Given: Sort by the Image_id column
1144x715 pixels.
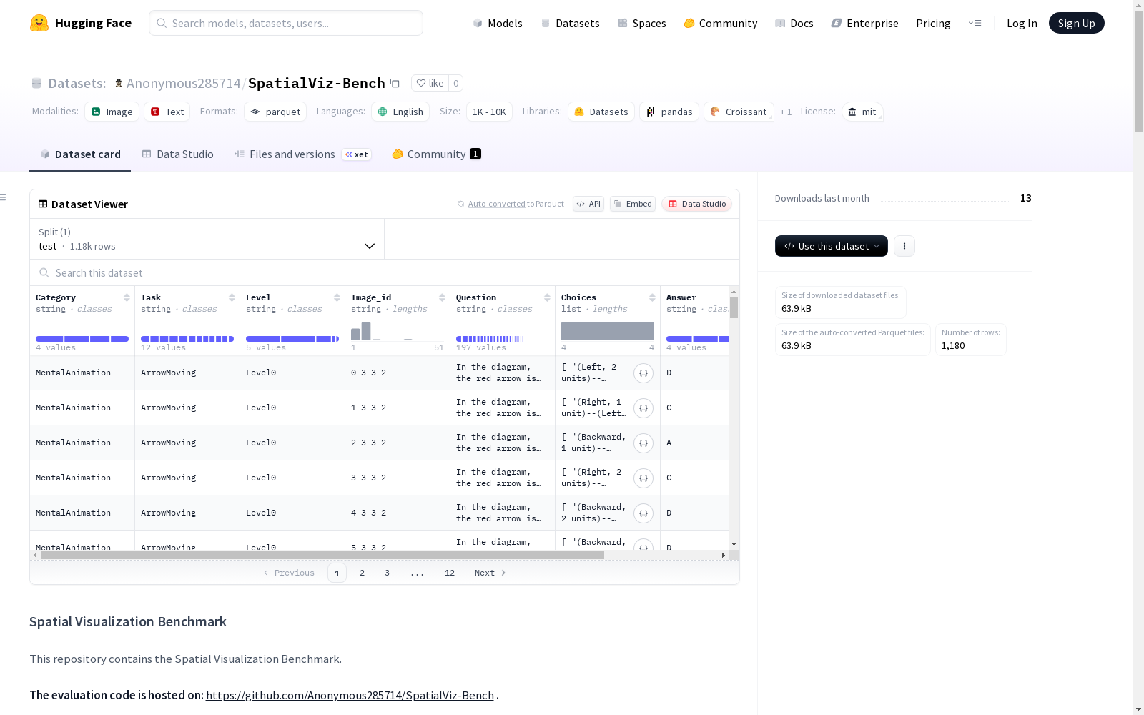Looking at the screenshot, I should [442, 297].
